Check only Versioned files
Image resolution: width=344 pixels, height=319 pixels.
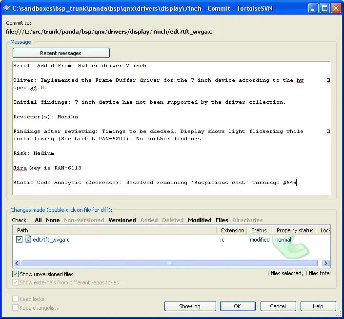(122, 220)
